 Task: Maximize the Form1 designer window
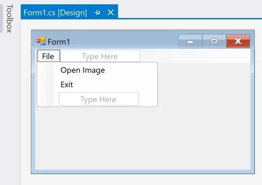coord(214,41)
